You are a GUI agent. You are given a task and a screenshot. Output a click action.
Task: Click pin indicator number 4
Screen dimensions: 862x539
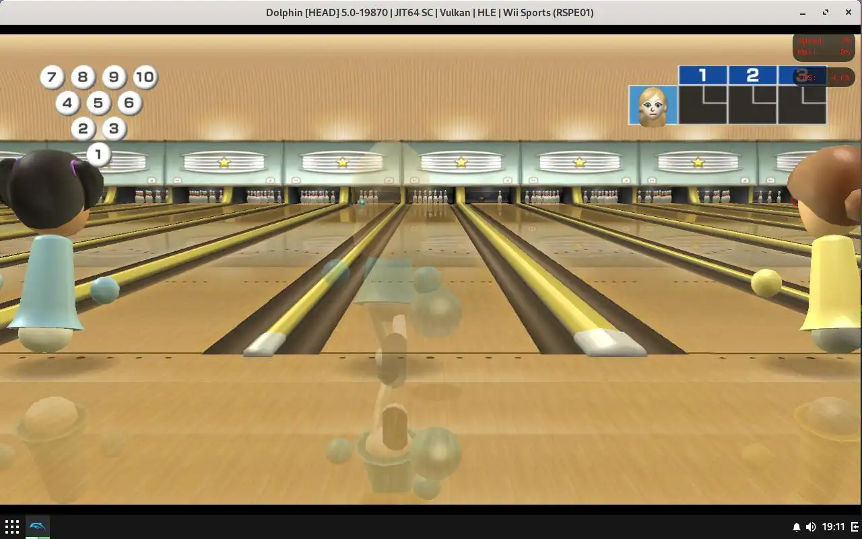(x=67, y=103)
